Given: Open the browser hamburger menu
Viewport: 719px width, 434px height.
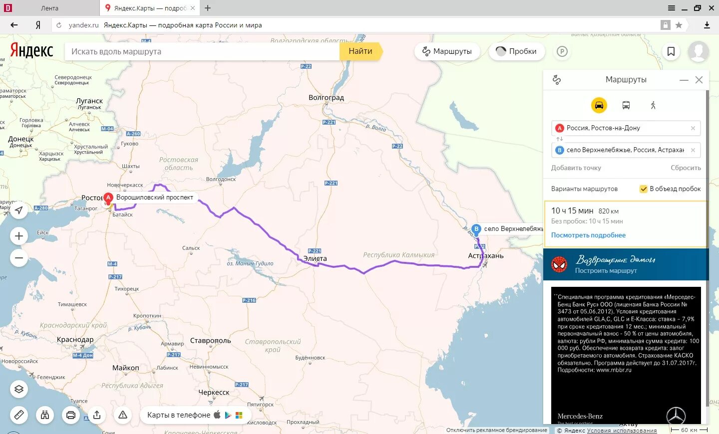Looking at the screenshot, I should (672, 8).
